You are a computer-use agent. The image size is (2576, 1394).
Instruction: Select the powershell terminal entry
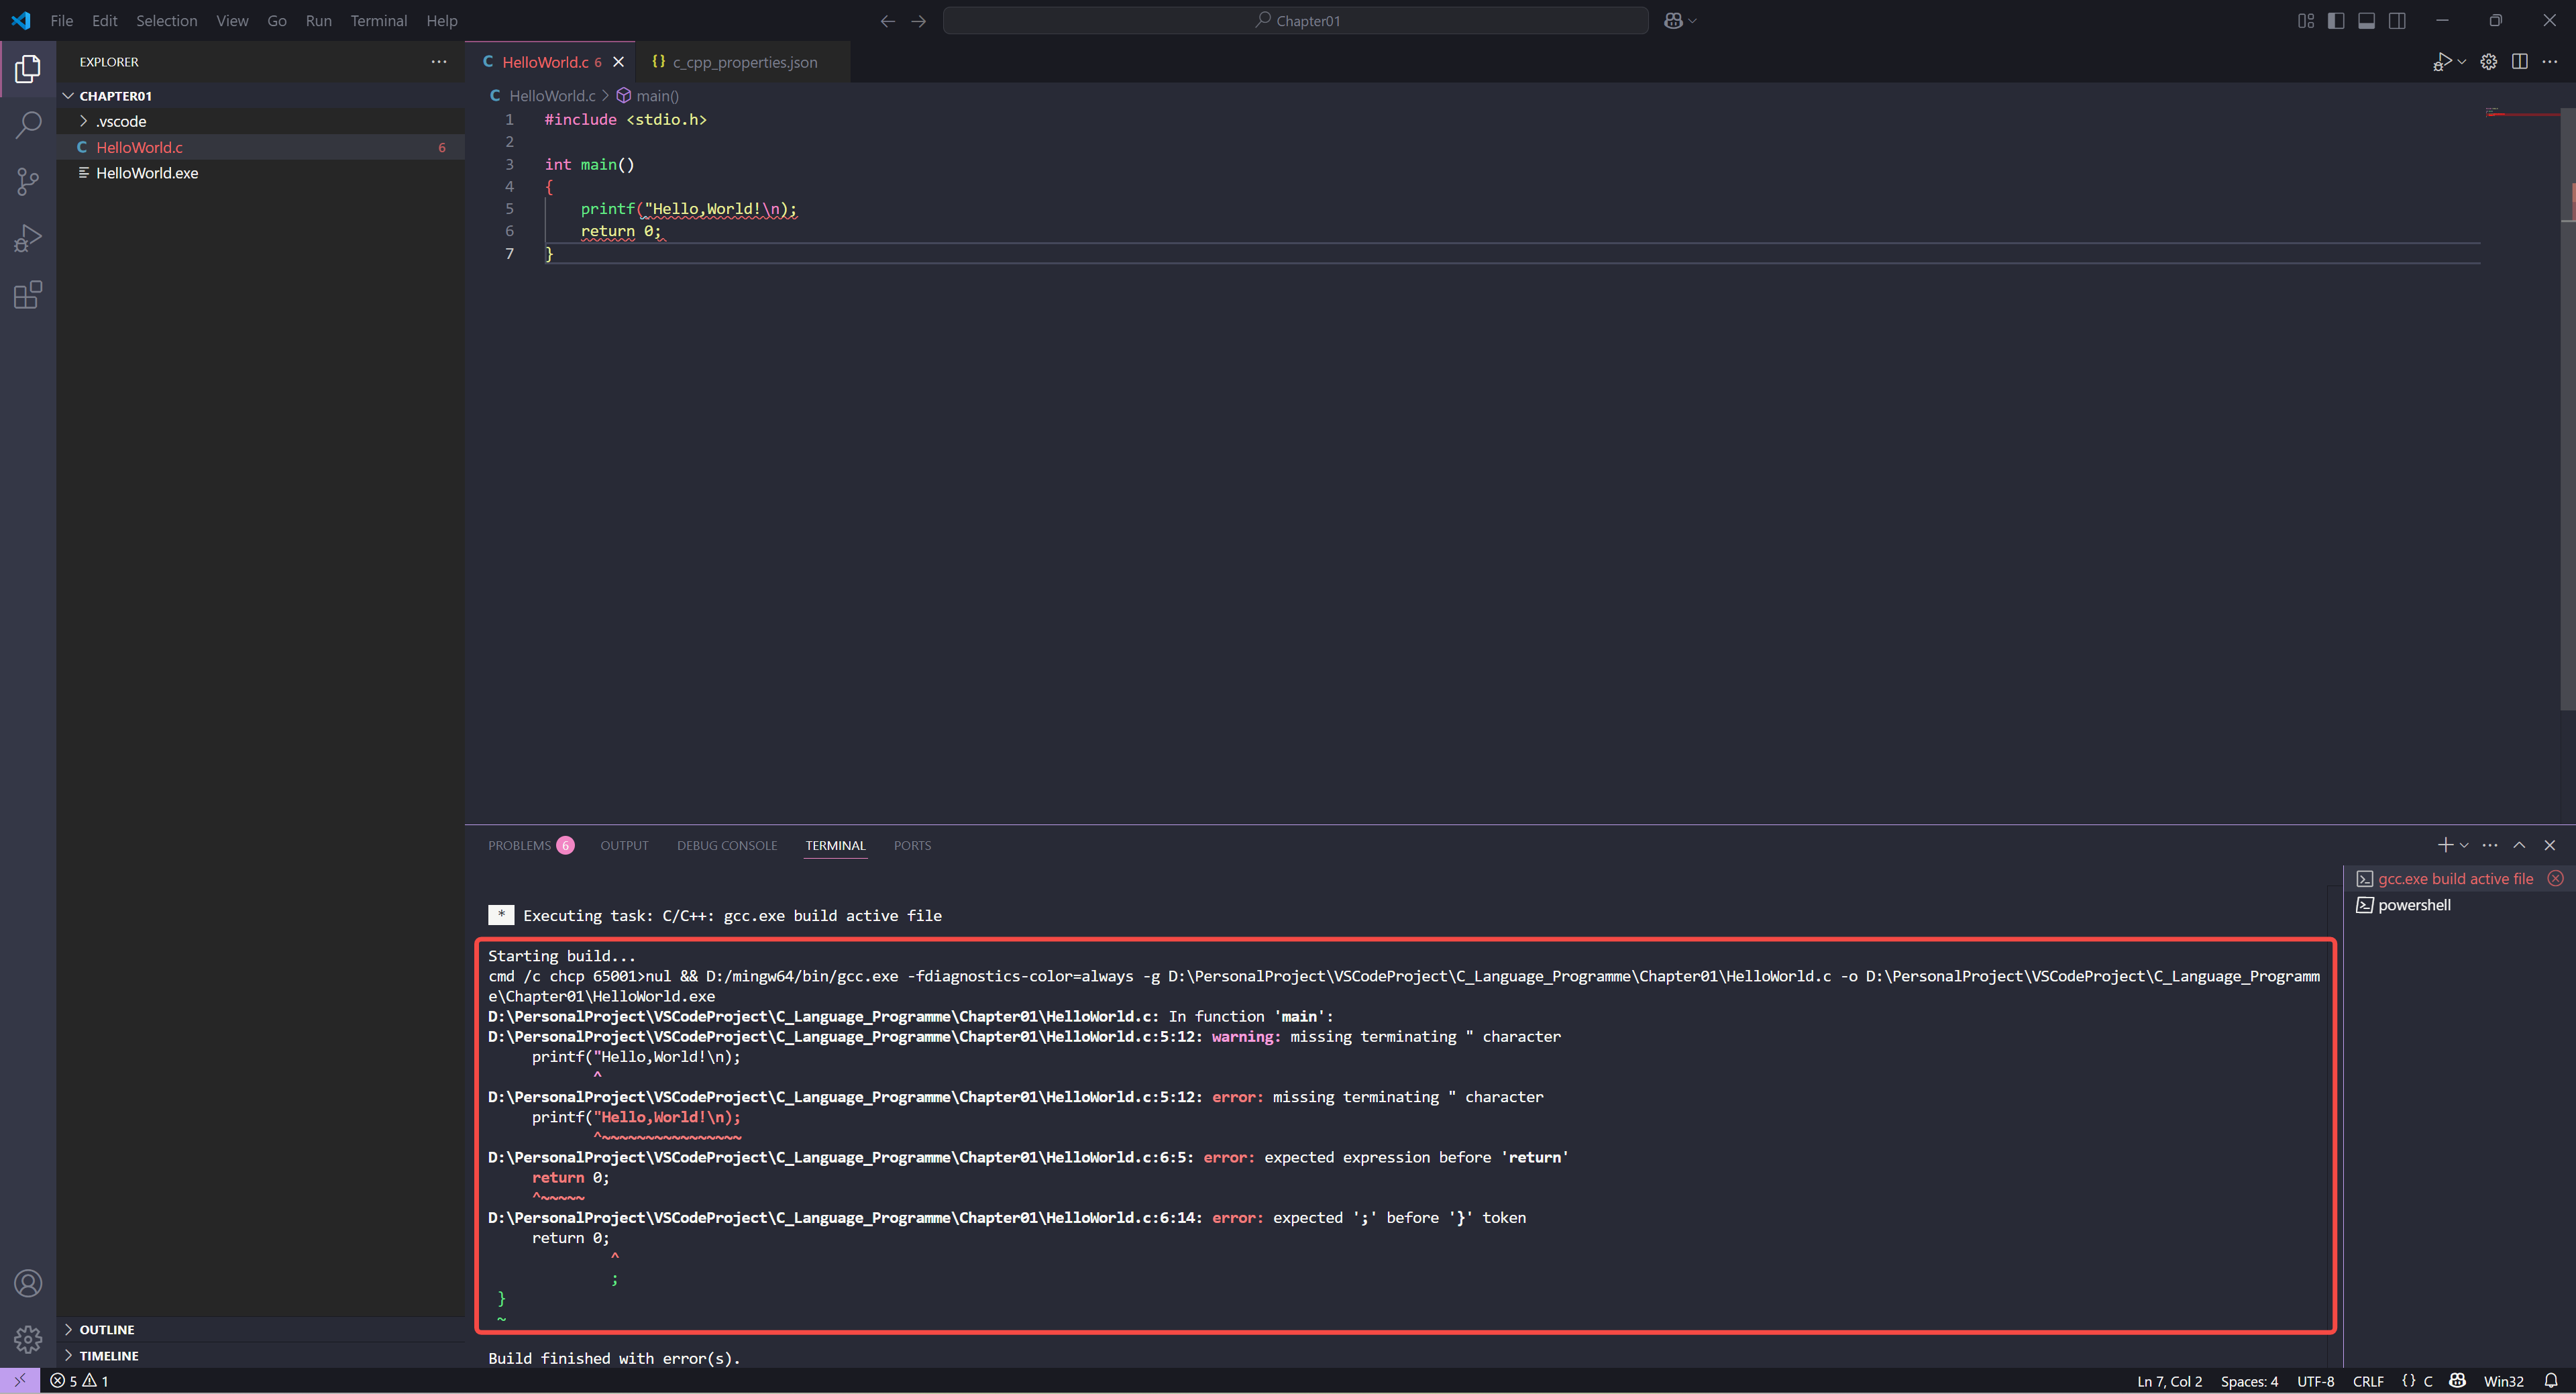tap(2413, 905)
